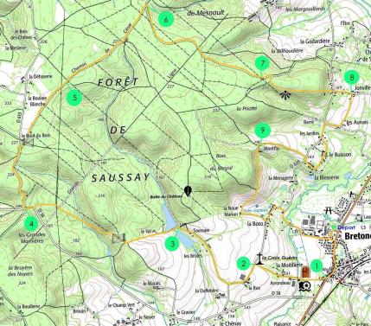Image resolution: width=371 pixels, height=326 pixels.
Task: Click waypoint marker number 9
Action: (262, 131)
